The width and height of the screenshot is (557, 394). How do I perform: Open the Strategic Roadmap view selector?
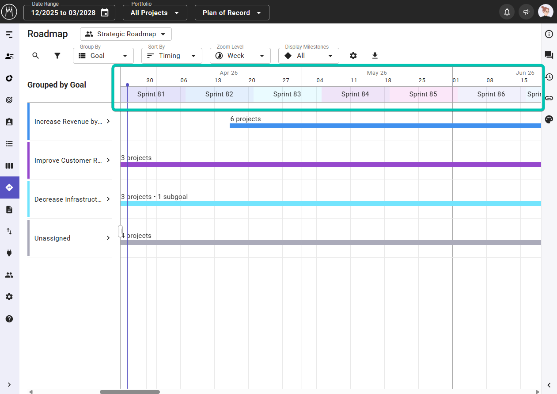point(126,34)
